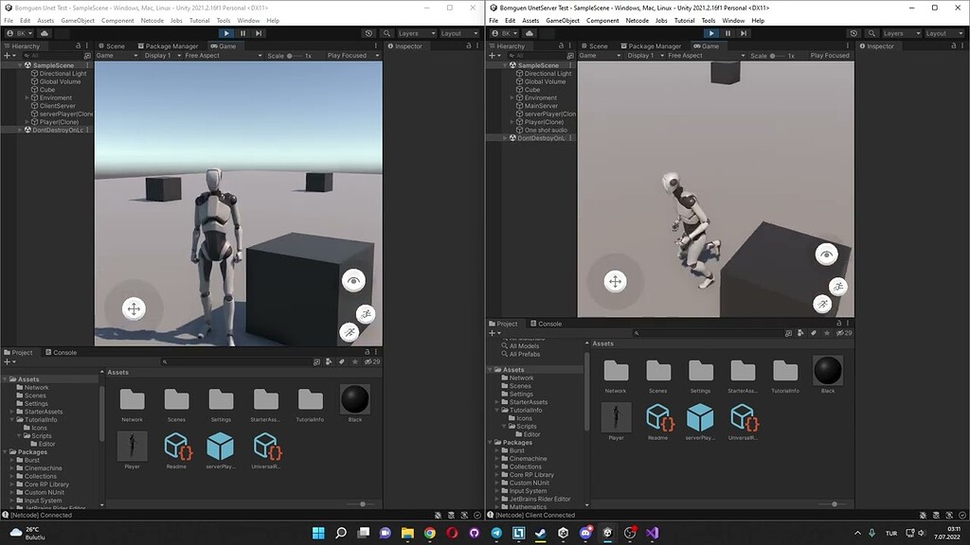
Task: Open the Package Manager tab
Action: click(169, 44)
